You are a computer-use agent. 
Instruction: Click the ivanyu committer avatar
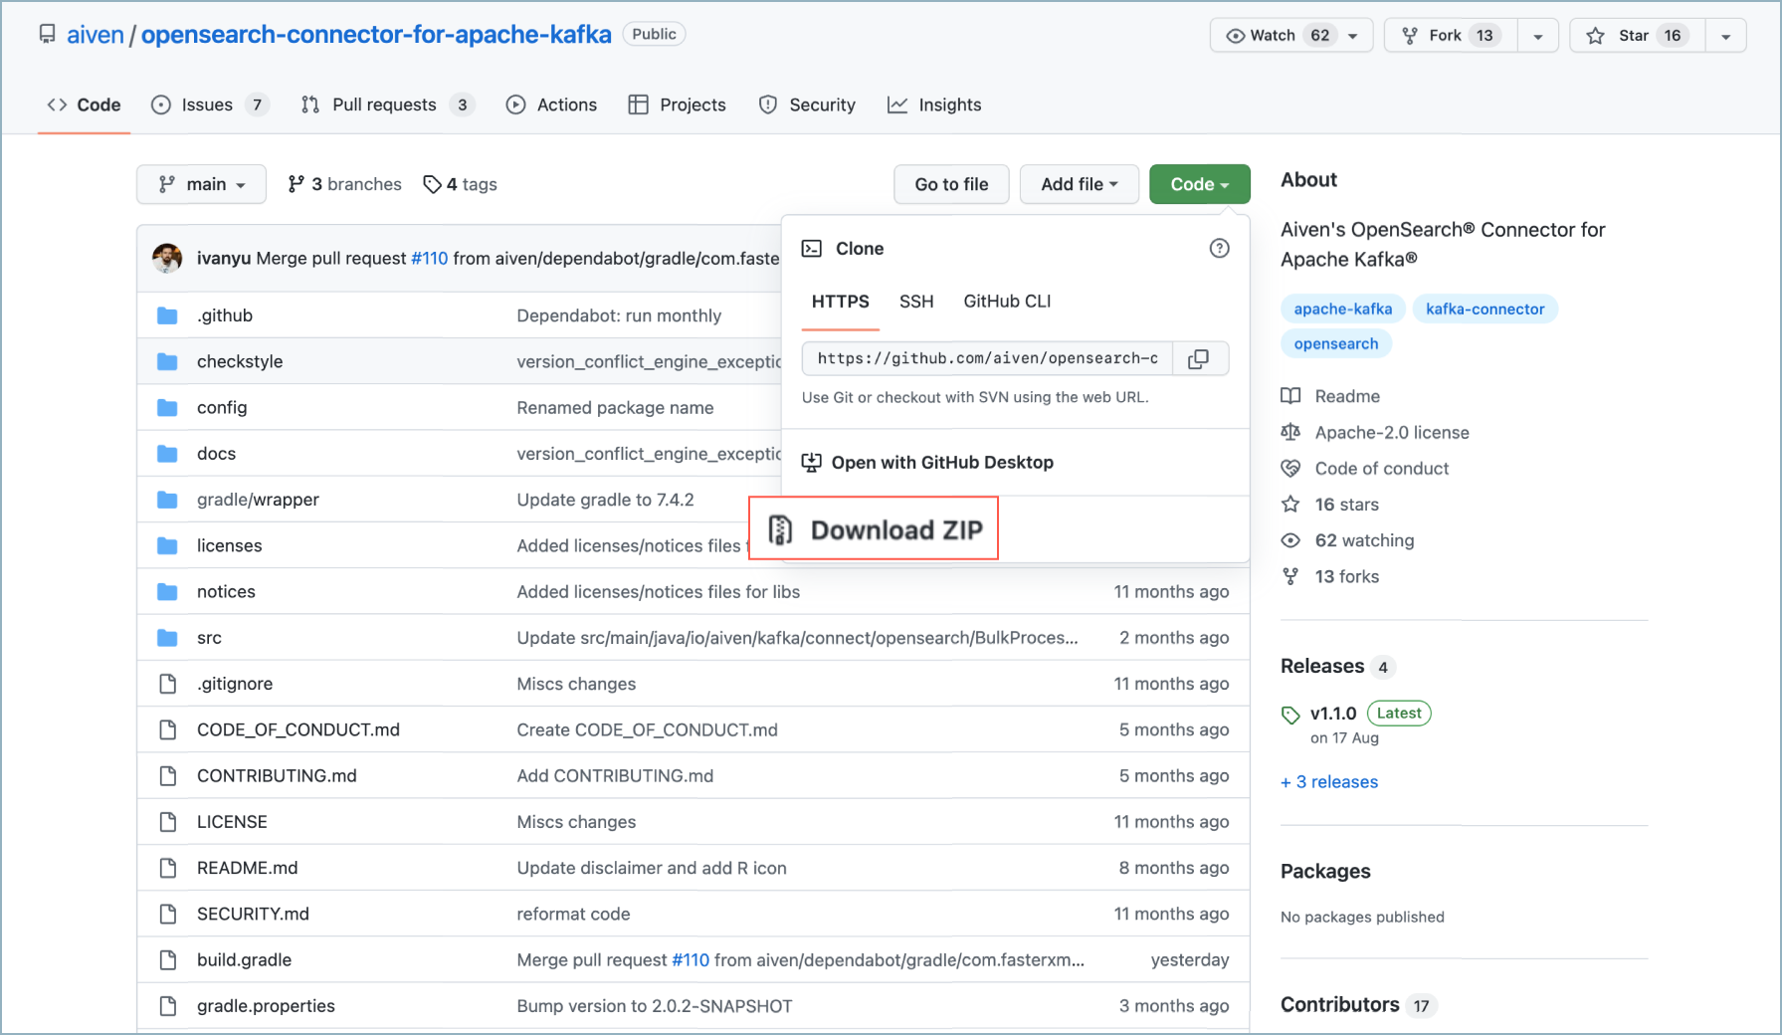(167, 258)
